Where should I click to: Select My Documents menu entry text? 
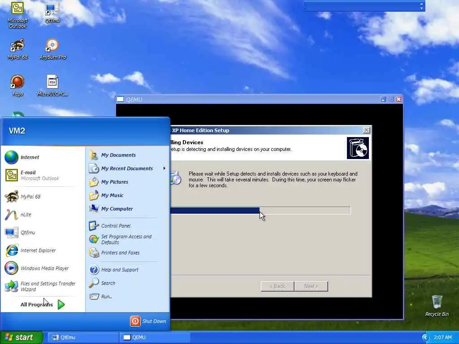tap(118, 155)
